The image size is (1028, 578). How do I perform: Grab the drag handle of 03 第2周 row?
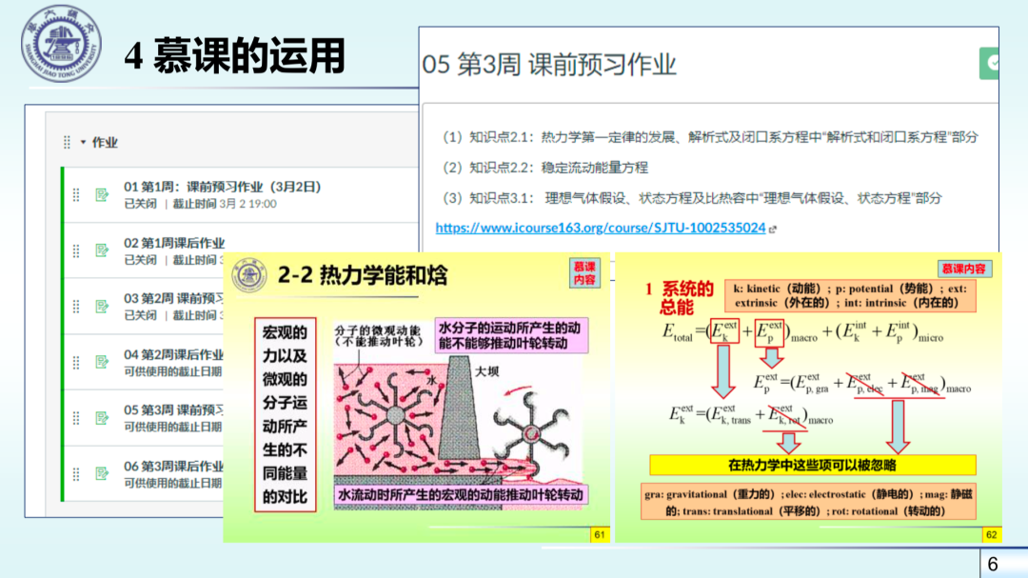tap(76, 307)
